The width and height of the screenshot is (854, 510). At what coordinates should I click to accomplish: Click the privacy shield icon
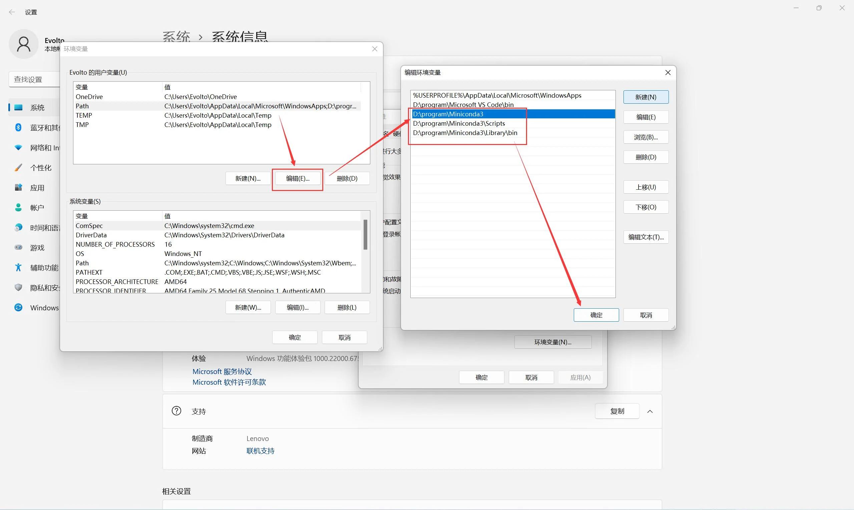(18, 288)
